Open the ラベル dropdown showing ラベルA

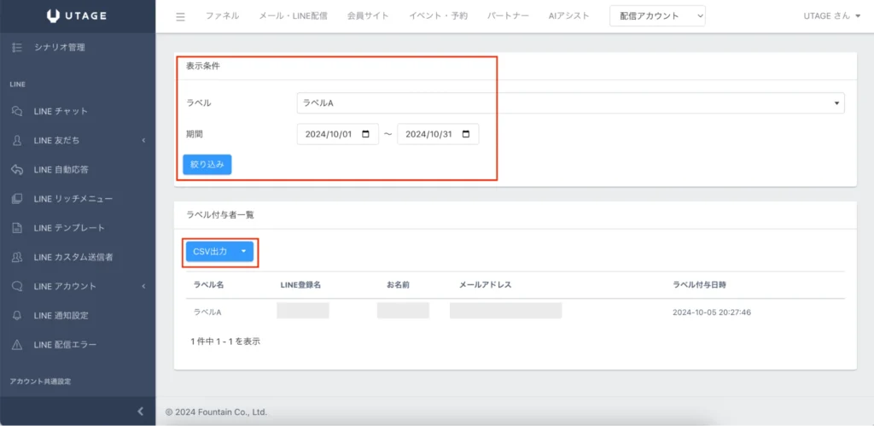(570, 103)
